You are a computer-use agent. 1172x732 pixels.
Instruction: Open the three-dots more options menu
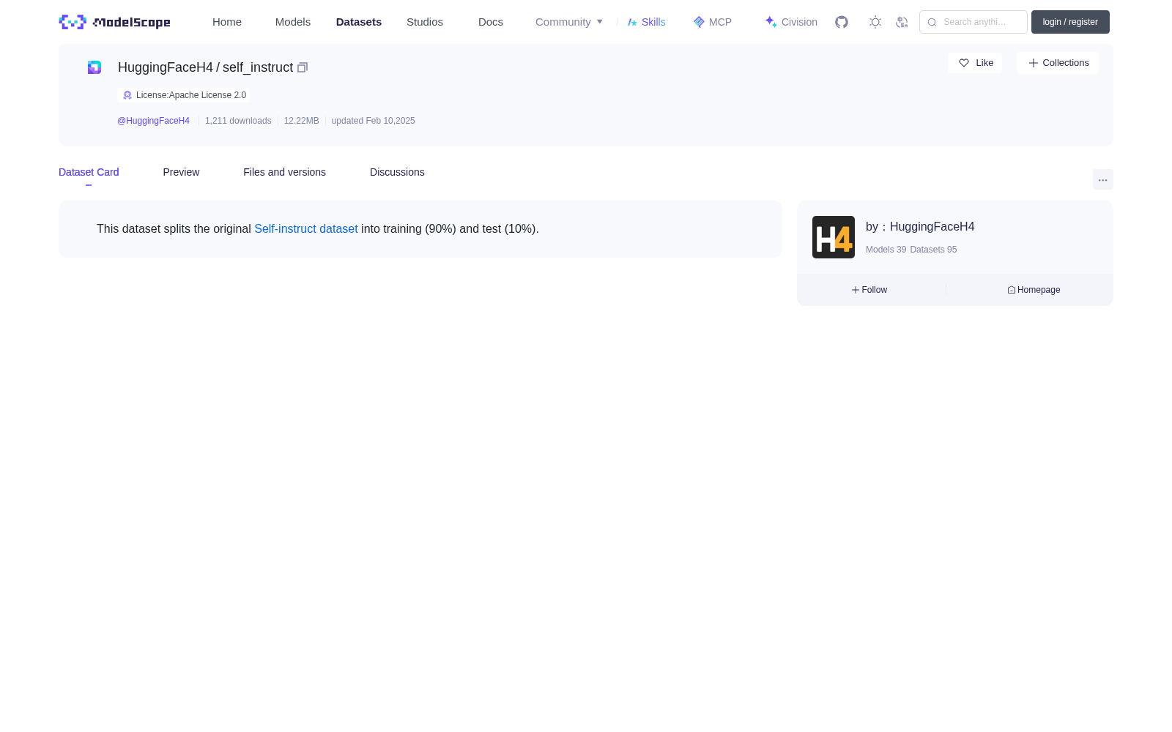(x=1103, y=180)
